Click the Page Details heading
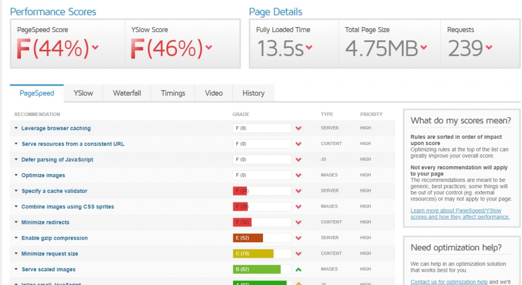Image resolution: width=522 pixels, height=285 pixels. (x=276, y=12)
